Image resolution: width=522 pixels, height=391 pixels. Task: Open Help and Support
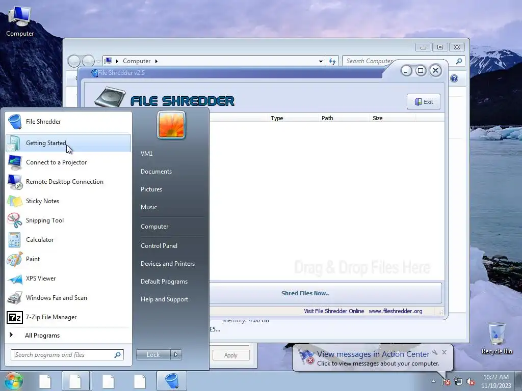pyautogui.click(x=165, y=299)
